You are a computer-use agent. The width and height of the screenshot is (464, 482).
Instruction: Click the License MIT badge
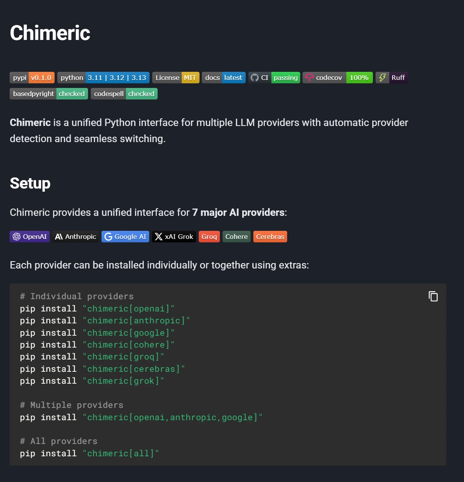click(176, 77)
